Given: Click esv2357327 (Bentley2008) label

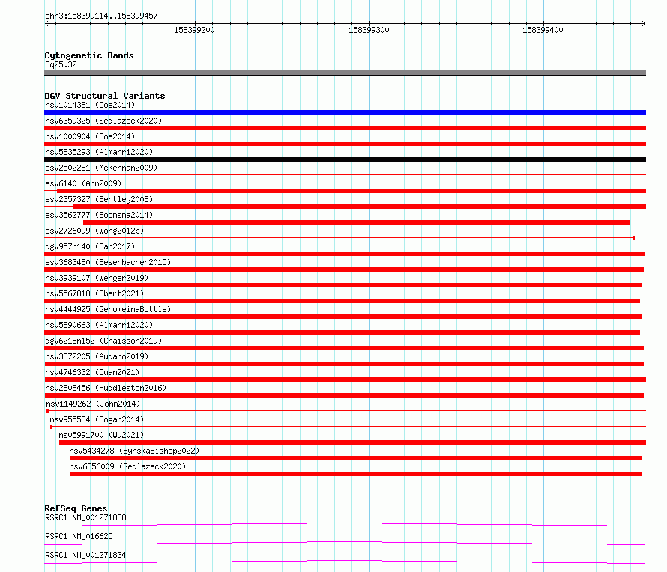Looking at the screenshot, I should click(x=99, y=199).
